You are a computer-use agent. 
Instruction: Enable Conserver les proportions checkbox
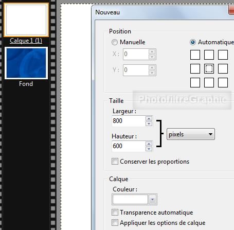pos(115,162)
